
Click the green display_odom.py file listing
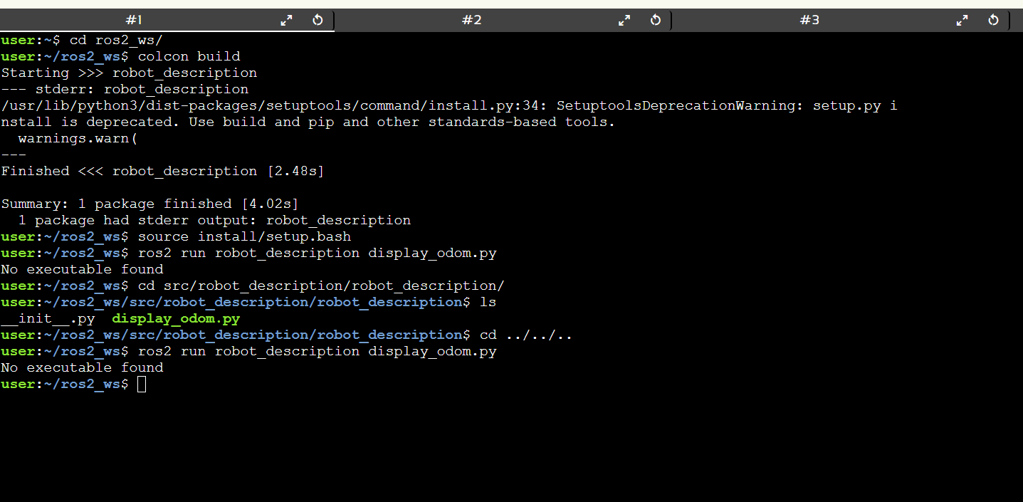pyautogui.click(x=176, y=319)
